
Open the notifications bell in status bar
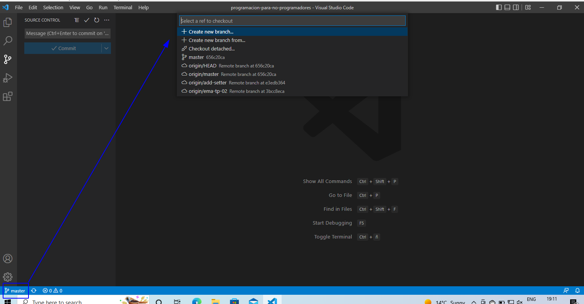(x=577, y=291)
